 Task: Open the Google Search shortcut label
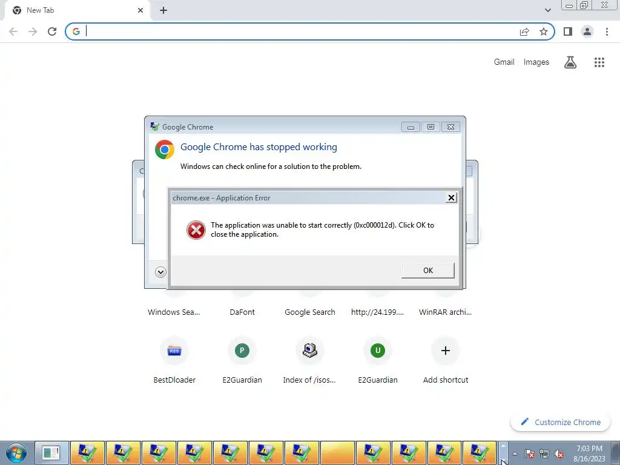coord(309,312)
